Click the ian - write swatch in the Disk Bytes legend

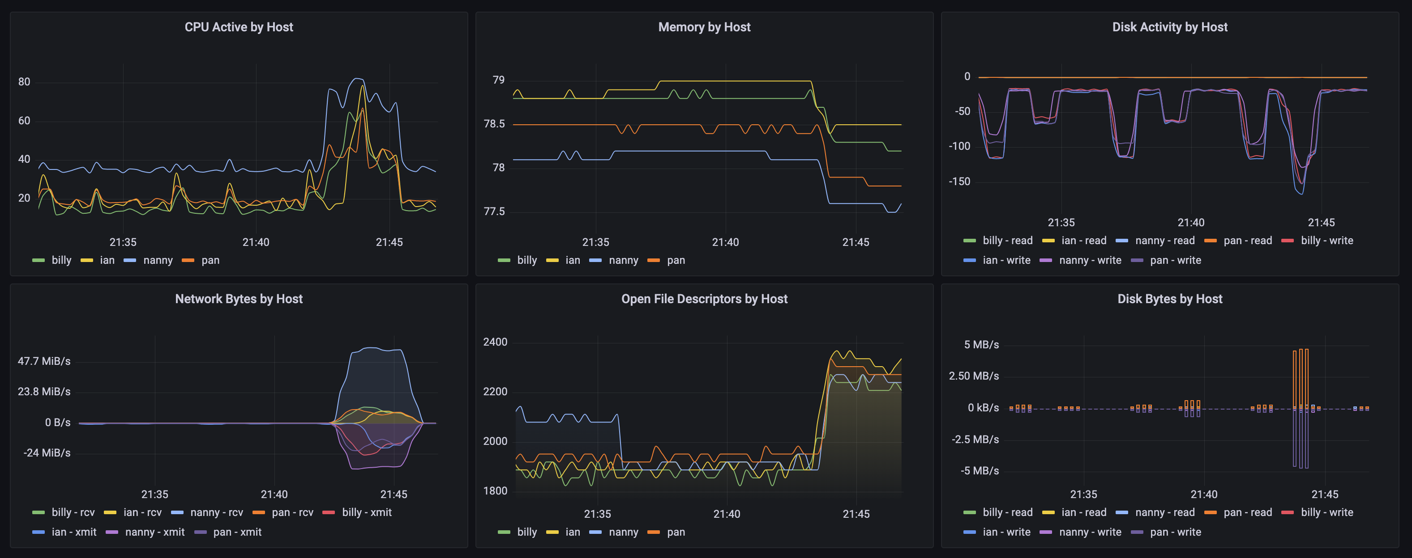[x=969, y=532]
